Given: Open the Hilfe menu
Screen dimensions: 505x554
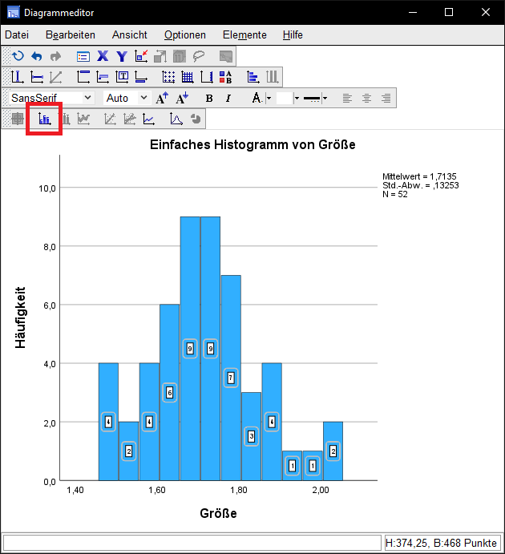Looking at the screenshot, I should (293, 35).
